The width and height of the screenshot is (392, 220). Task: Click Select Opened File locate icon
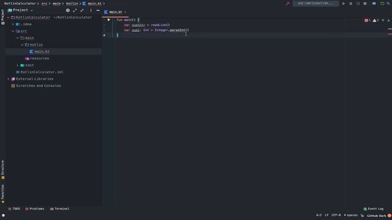click(x=68, y=10)
